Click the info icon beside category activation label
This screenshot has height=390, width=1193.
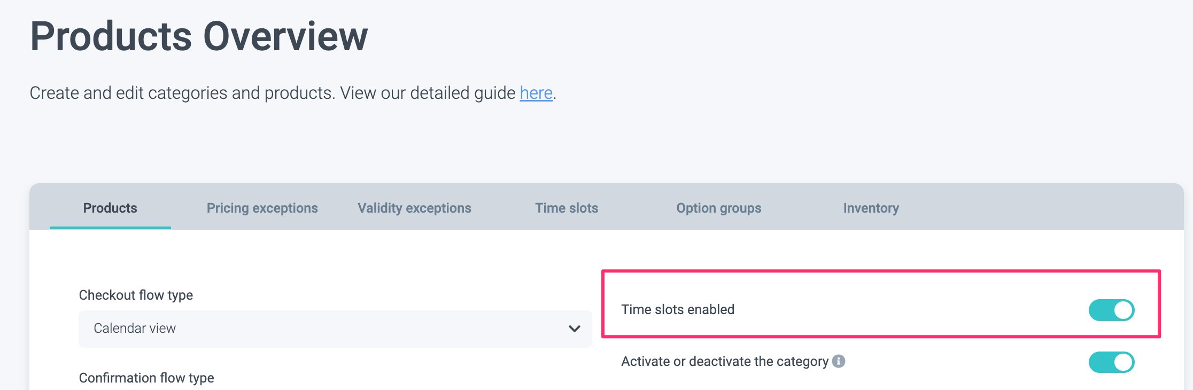[x=839, y=362]
